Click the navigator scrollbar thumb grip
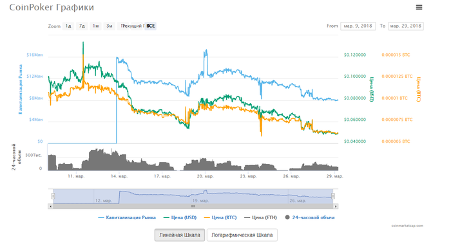Image resolution: width=451 pixels, height=252 pixels. coord(193,206)
